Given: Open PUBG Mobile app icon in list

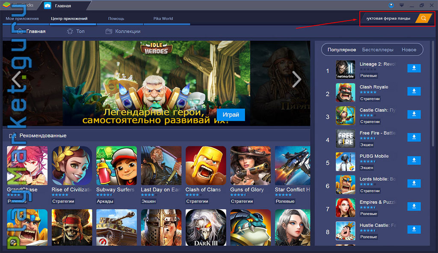Looking at the screenshot, I should click(x=346, y=161).
